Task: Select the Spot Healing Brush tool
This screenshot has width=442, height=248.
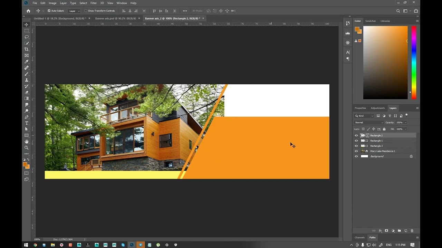Action: click(27, 68)
